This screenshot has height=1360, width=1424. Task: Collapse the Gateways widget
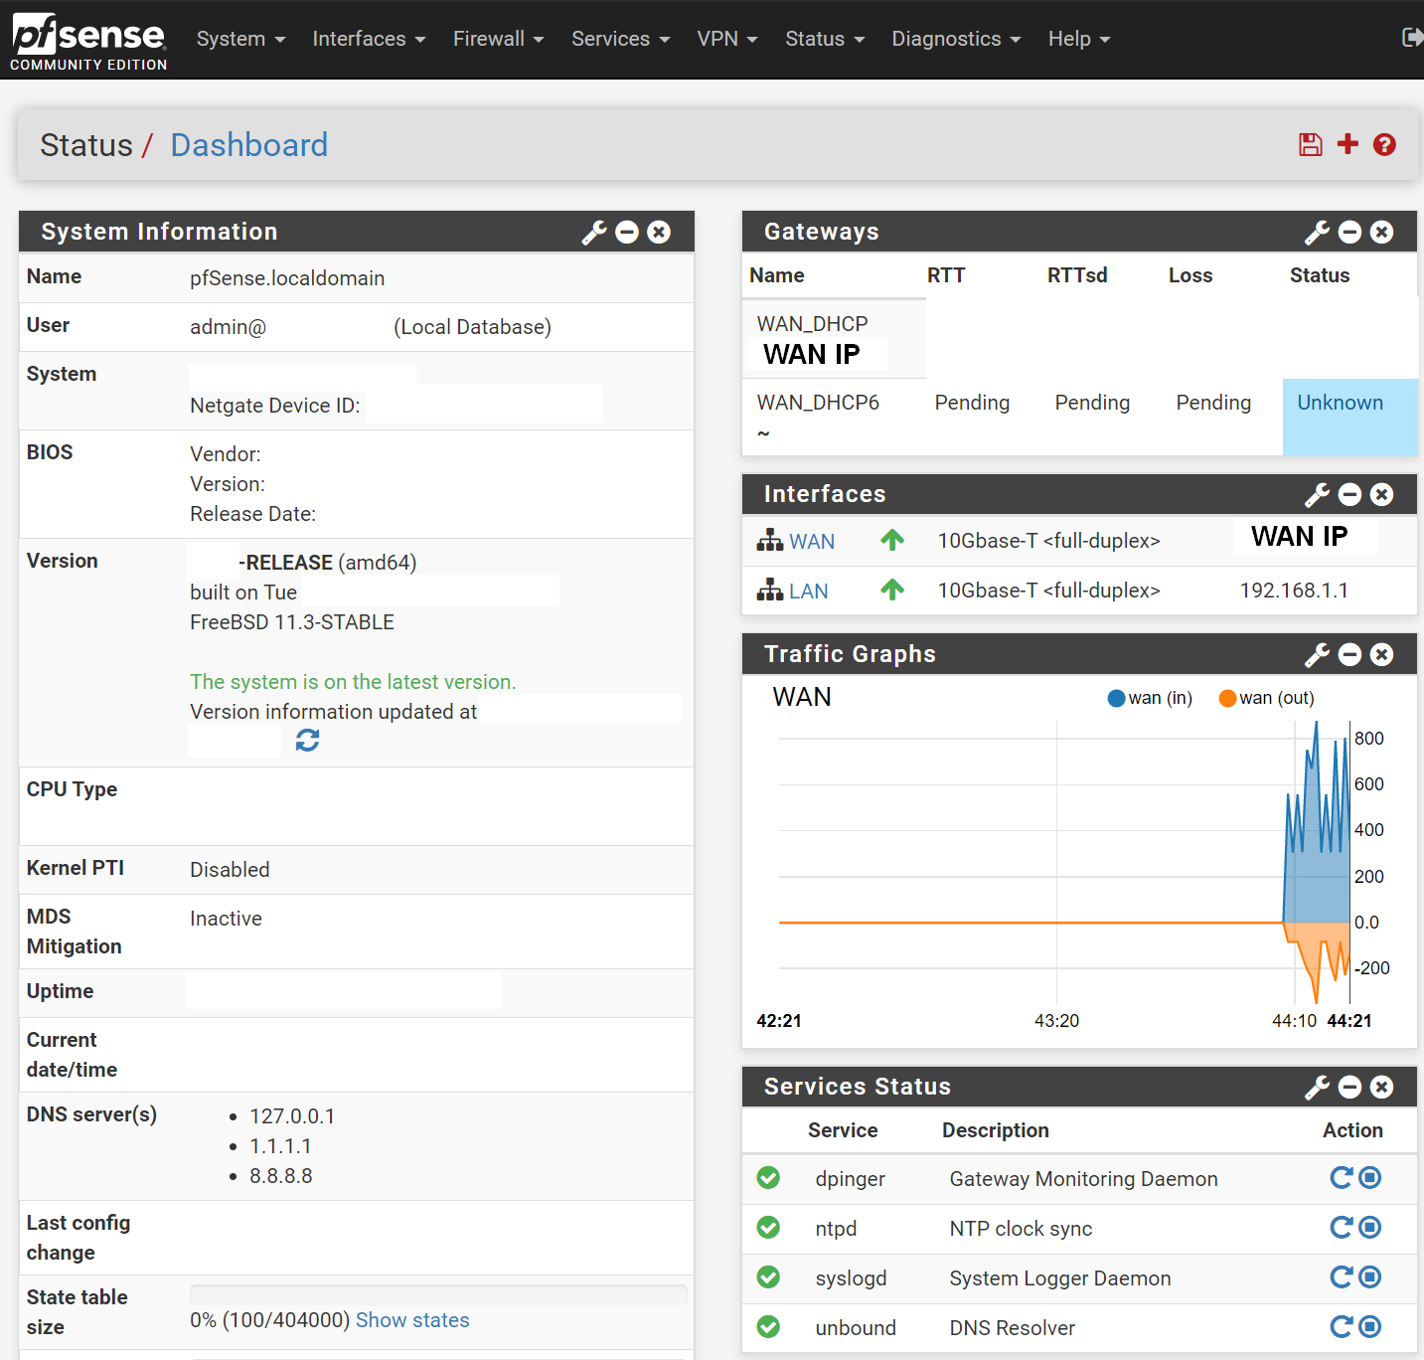click(x=1349, y=233)
